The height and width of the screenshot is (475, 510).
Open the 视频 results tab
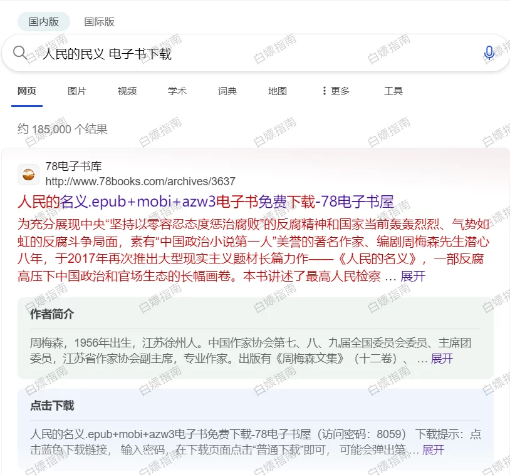127,91
